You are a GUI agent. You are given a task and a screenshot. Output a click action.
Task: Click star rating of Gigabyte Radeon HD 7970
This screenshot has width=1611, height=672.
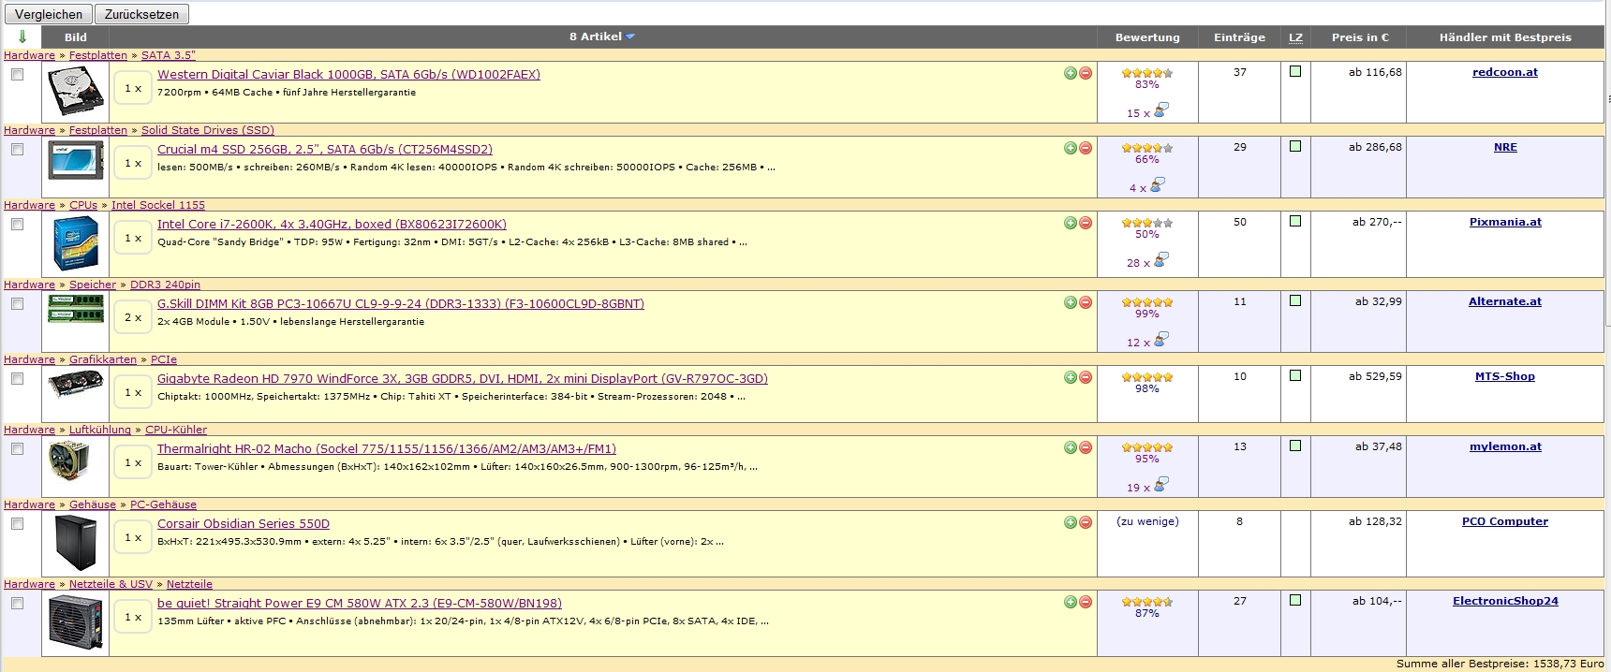1147,377
